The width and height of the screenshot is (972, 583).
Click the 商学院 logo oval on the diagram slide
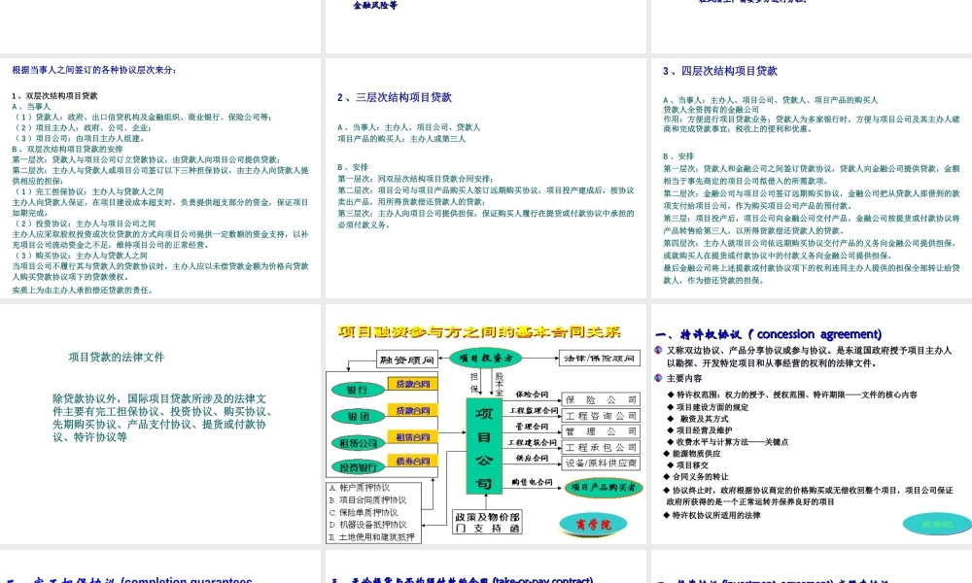click(x=594, y=524)
